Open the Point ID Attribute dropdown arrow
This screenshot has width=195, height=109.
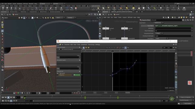pyautogui.click(x=192, y=31)
